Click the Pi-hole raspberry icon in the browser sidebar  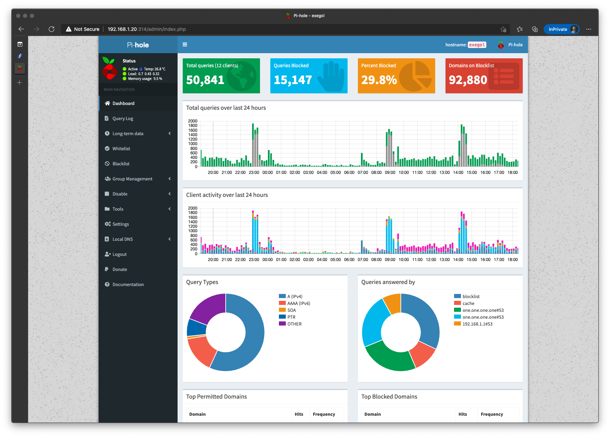pyautogui.click(x=20, y=68)
